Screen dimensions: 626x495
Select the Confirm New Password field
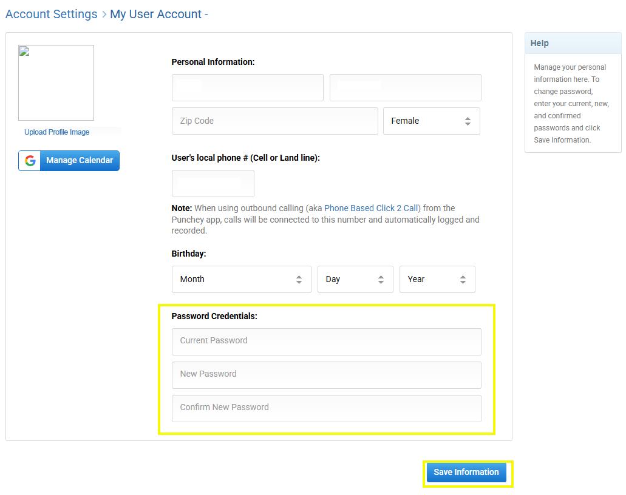327,408
